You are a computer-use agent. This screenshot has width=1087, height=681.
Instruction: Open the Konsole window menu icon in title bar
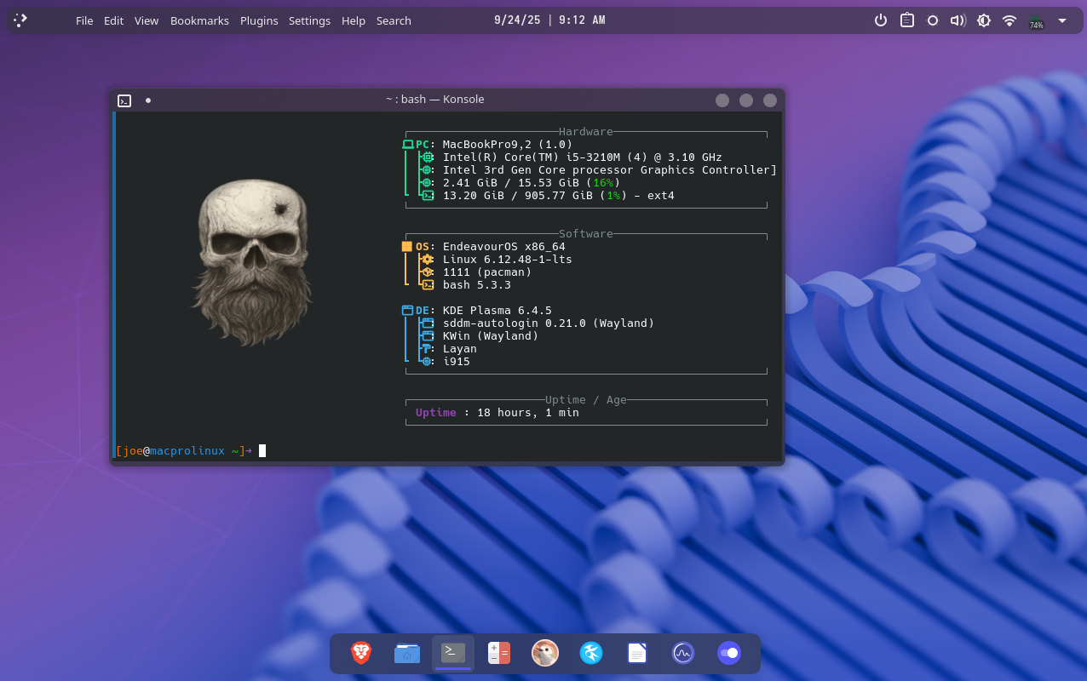[x=124, y=100]
